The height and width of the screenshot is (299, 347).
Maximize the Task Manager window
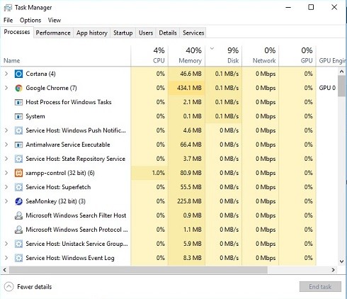tap(311, 7)
